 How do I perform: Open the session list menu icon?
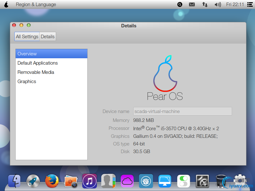[250, 4]
